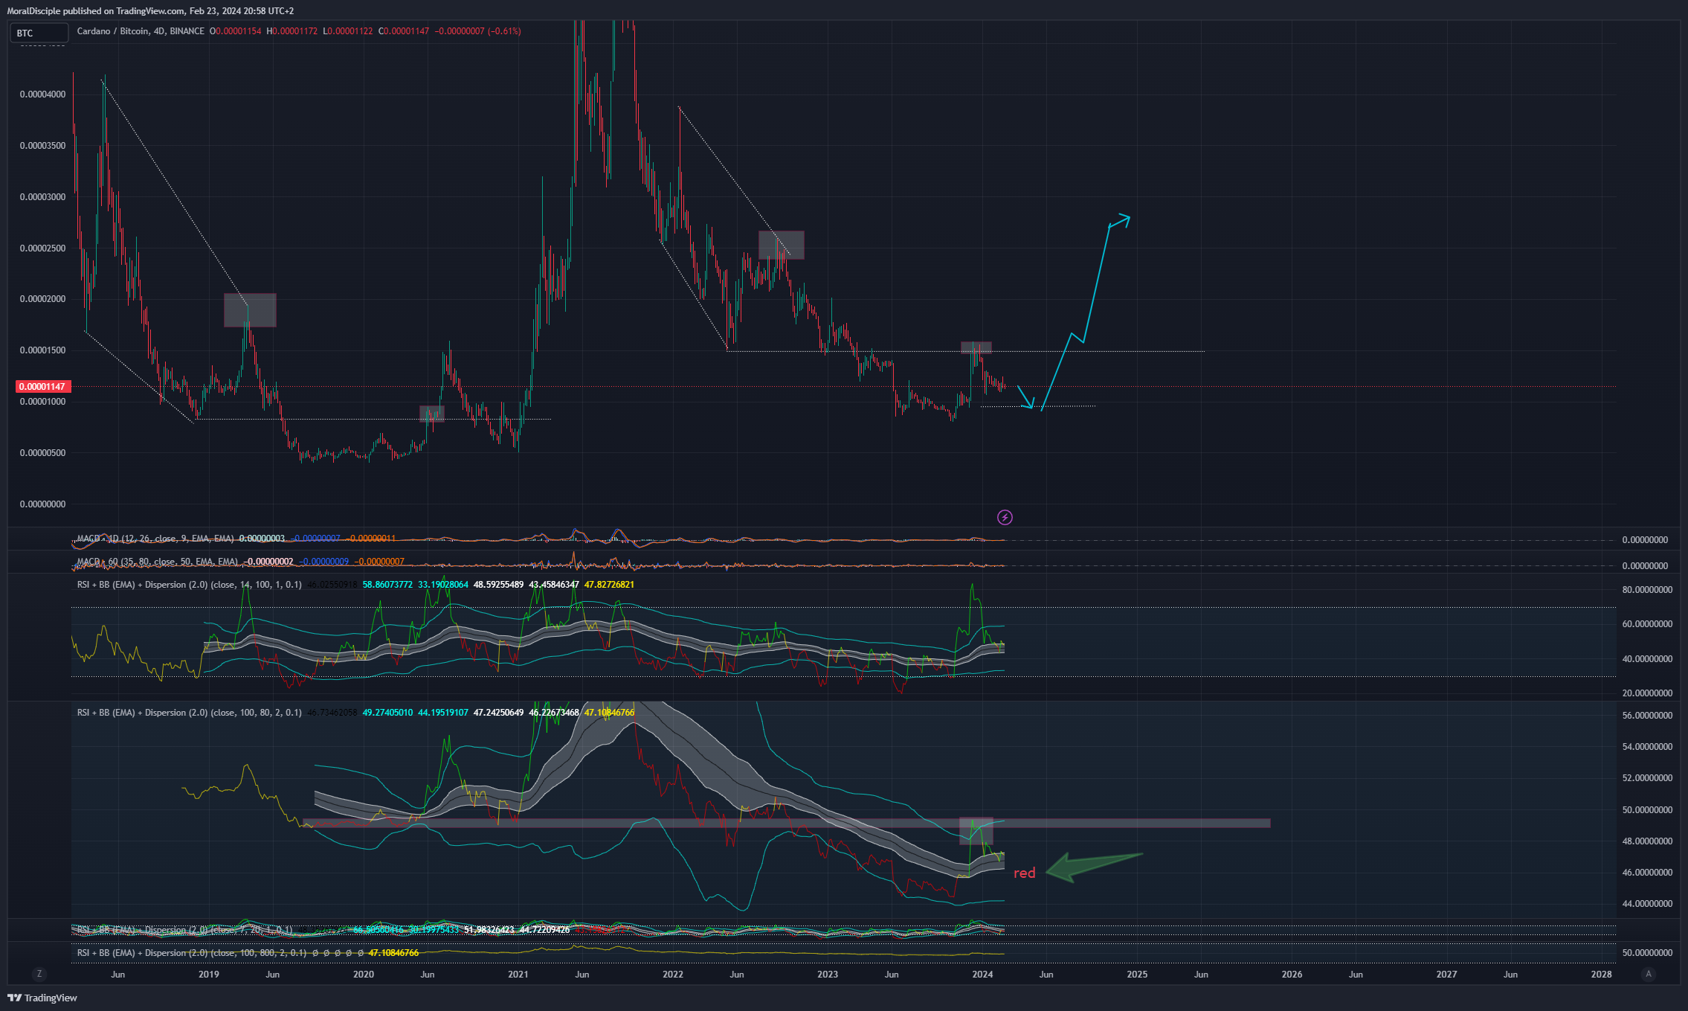Click the 0.00000500 price axis label
1688x1011 pixels.
click(43, 453)
